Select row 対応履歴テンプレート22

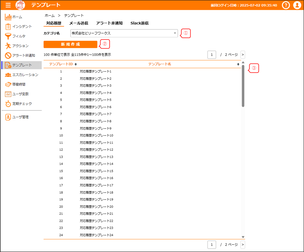(142, 221)
